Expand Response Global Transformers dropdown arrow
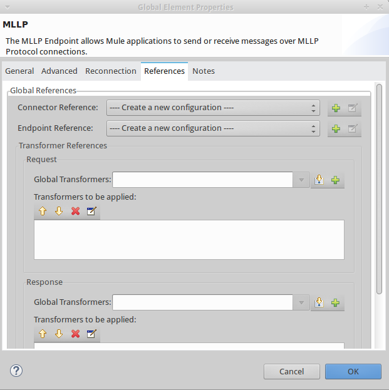The width and height of the screenshot is (389, 390). pyautogui.click(x=301, y=302)
